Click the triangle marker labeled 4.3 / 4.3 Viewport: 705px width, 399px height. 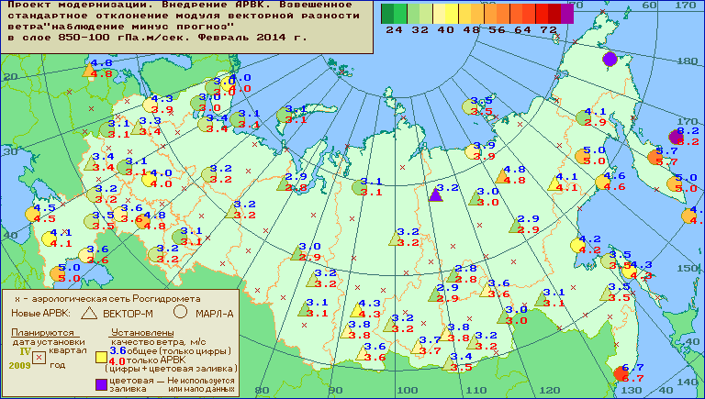tap(357, 310)
